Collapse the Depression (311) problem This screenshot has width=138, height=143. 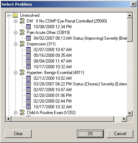click(x=15, y=44)
